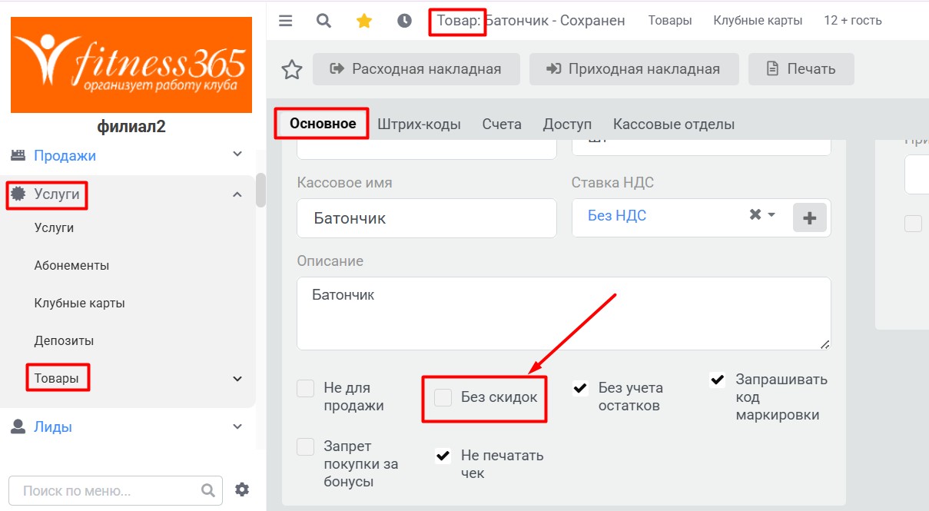This screenshot has height=511, width=929.
Task: Open Абонементы in sidebar
Action: pyautogui.click(x=71, y=265)
